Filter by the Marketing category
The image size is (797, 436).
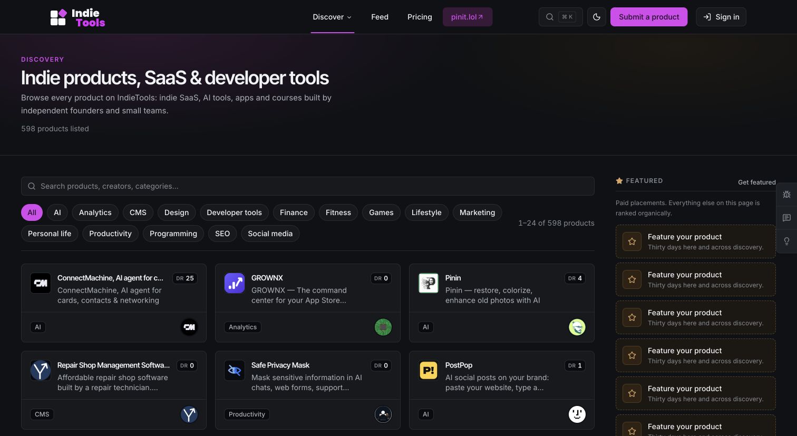pos(478,212)
